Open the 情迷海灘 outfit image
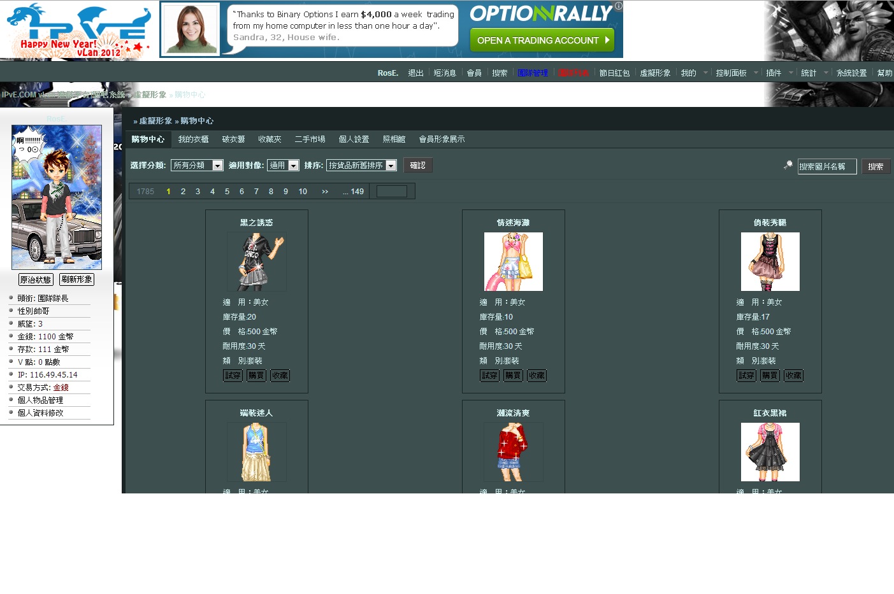 click(514, 262)
